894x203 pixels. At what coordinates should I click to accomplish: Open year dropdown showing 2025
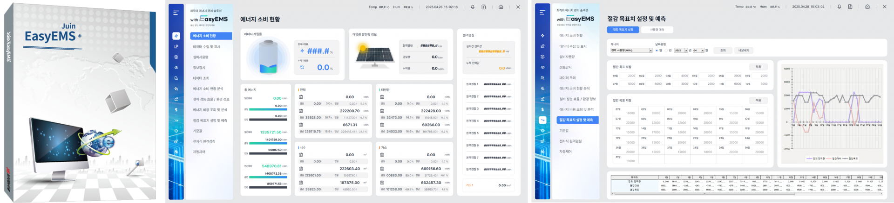point(681,51)
